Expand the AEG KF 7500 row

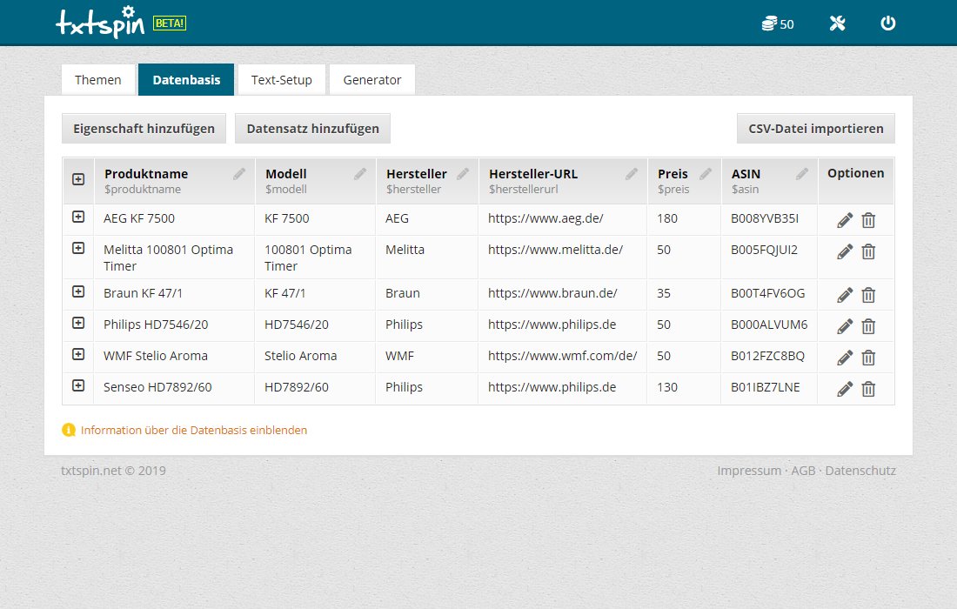pyautogui.click(x=78, y=217)
